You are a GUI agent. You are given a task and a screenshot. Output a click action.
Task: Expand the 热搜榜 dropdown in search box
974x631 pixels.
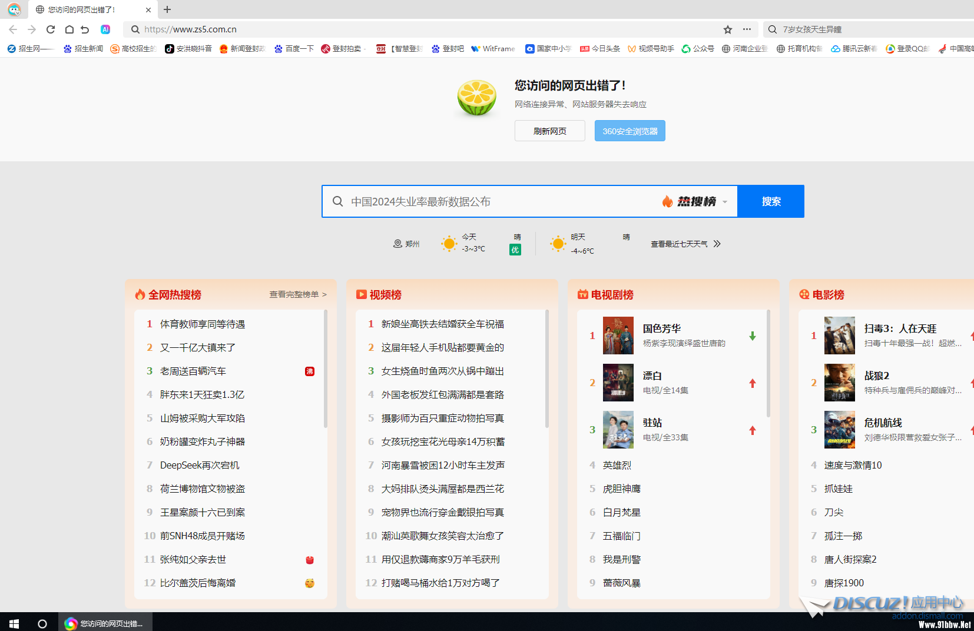[x=725, y=202]
